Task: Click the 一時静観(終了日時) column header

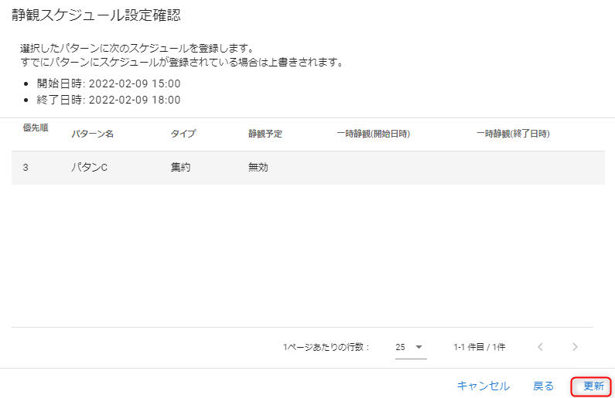Action: point(513,134)
